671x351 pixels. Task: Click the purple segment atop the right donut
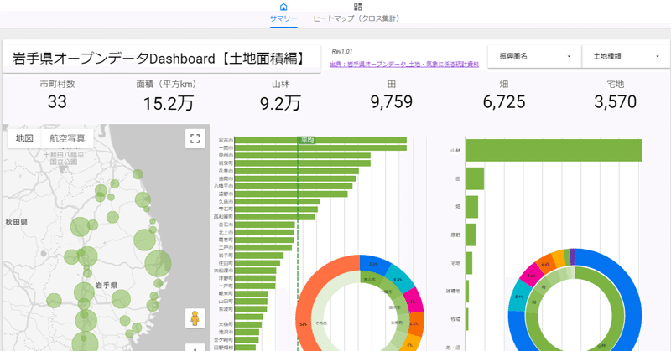point(573,256)
